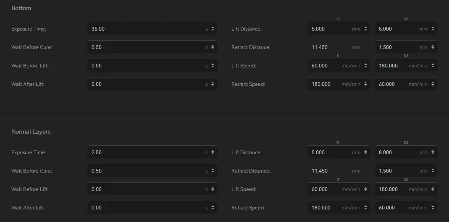This screenshot has height=222, width=449.
Task: Click the Bottom Retract Speed S2 stepper arrows
Action: pos(433,84)
